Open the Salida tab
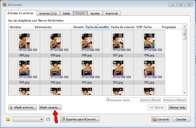 (x=66, y=13)
